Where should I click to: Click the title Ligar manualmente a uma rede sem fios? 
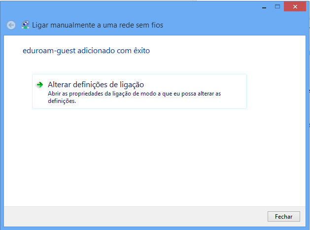click(x=98, y=25)
